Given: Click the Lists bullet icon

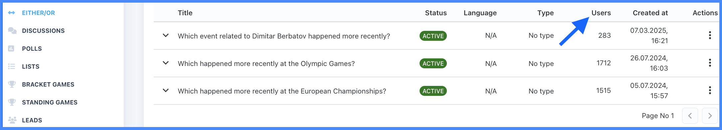Looking at the screenshot, I should pyautogui.click(x=12, y=67).
